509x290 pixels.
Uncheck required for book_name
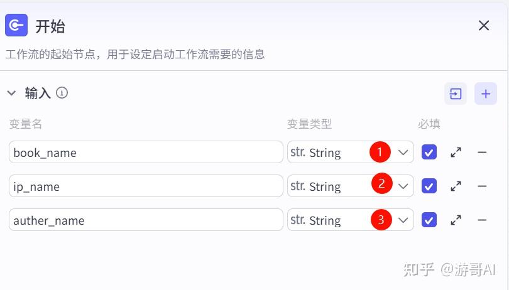click(429, 152)
